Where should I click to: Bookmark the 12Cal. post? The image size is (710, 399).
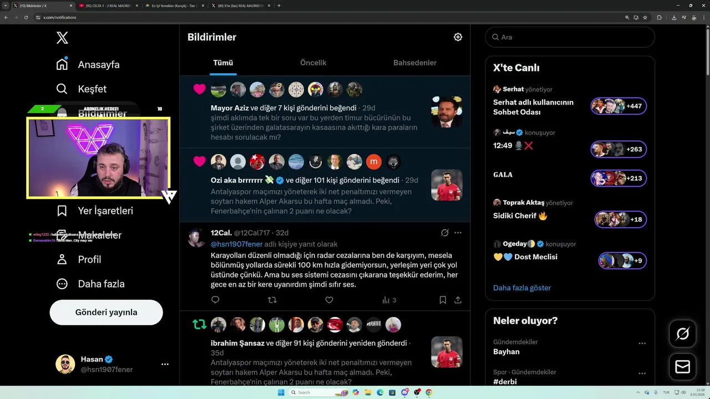pyautogui.click(x=443, y=300)
